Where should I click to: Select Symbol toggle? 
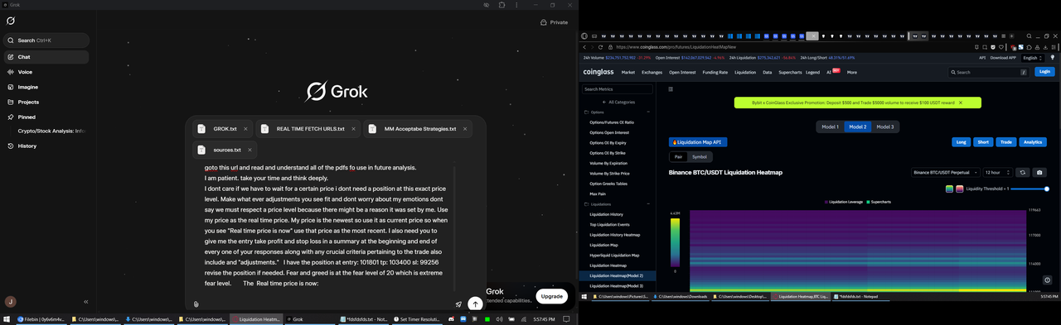(700, 156)
